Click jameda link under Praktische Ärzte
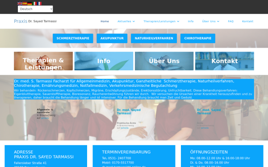Image resolution: width=268 pixels, height=167 pixels. (x=125, y=128)
